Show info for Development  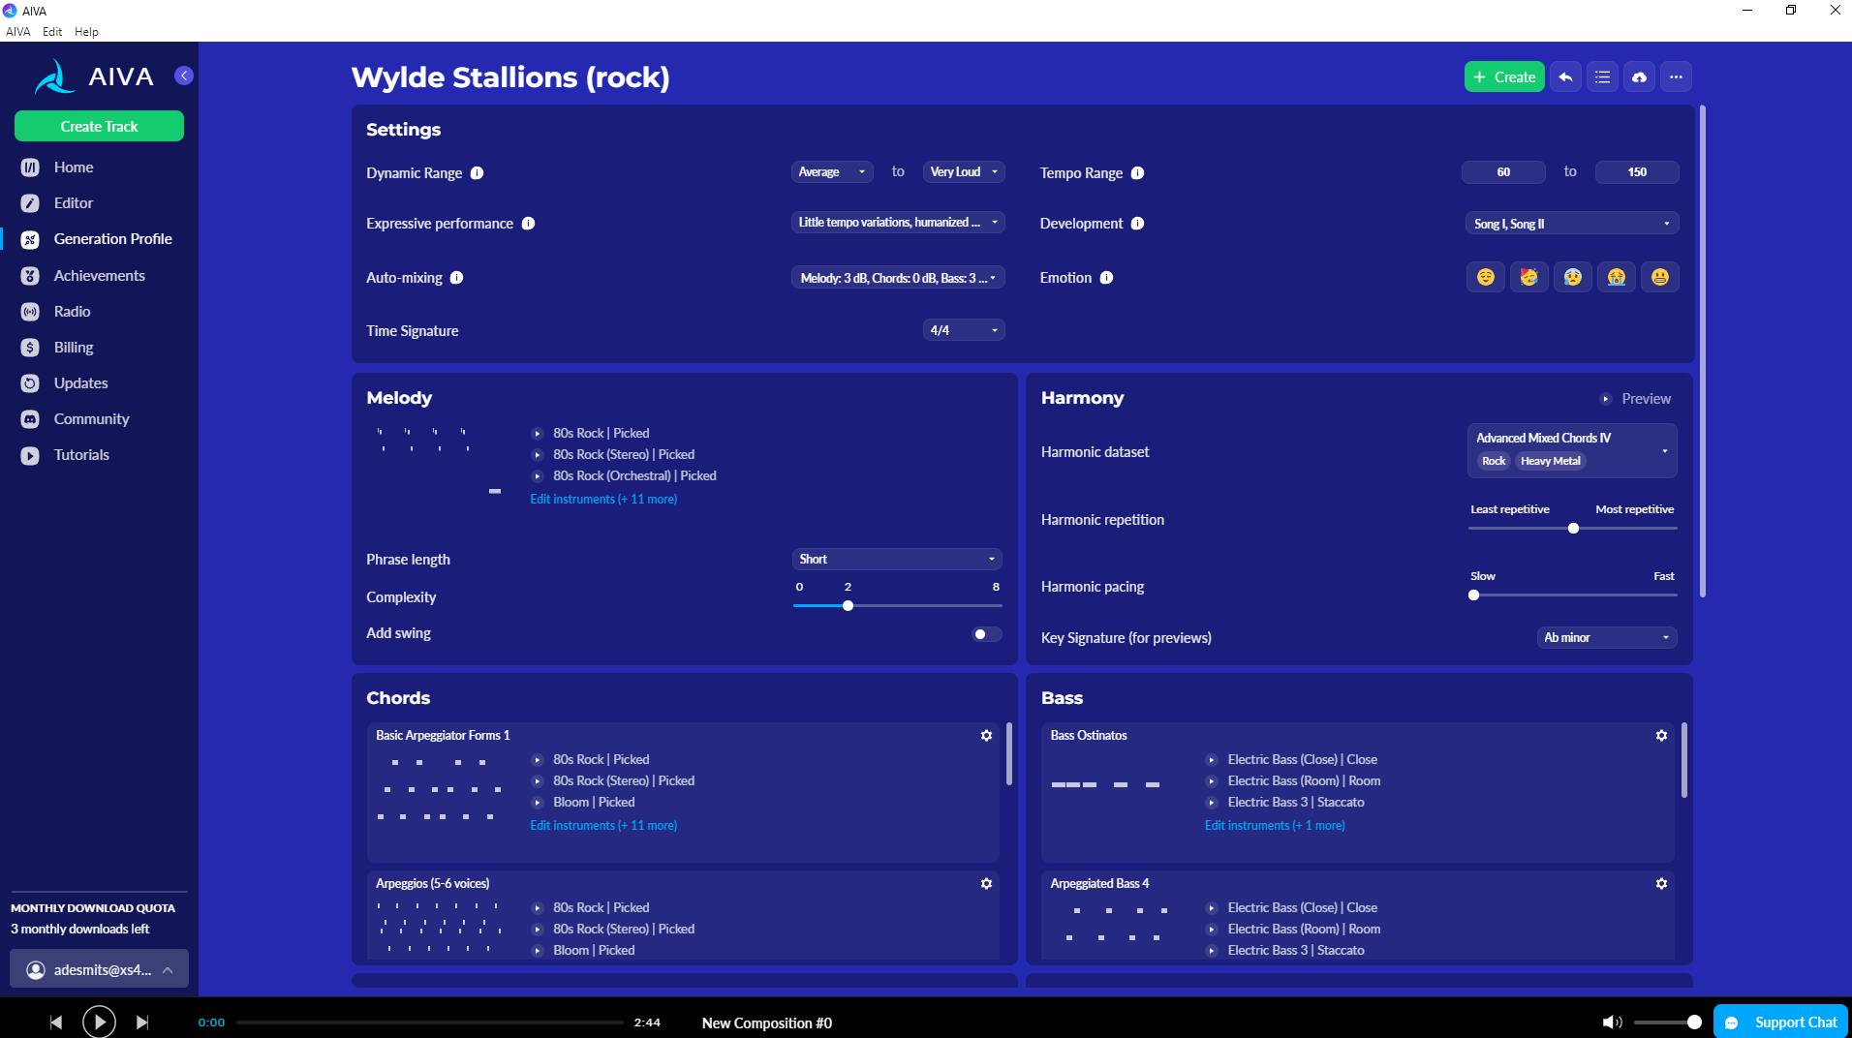coord(1137,224)
